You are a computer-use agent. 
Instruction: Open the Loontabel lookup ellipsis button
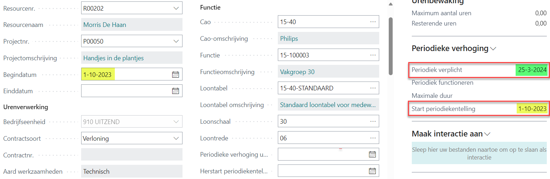pyautogui.click(x=373, y=88)
